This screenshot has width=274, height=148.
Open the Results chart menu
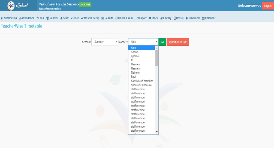pyautogui.click(x=107, y=18)
